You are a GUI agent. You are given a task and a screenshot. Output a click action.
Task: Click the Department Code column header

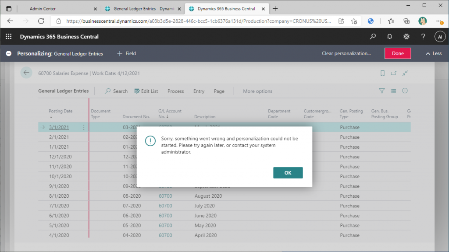pos(279,114)
